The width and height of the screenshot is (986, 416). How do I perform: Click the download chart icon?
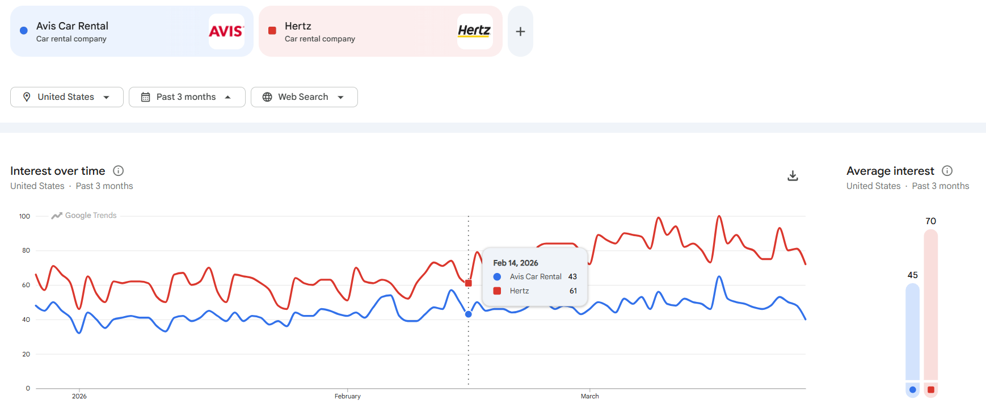(x=793, y=176)
